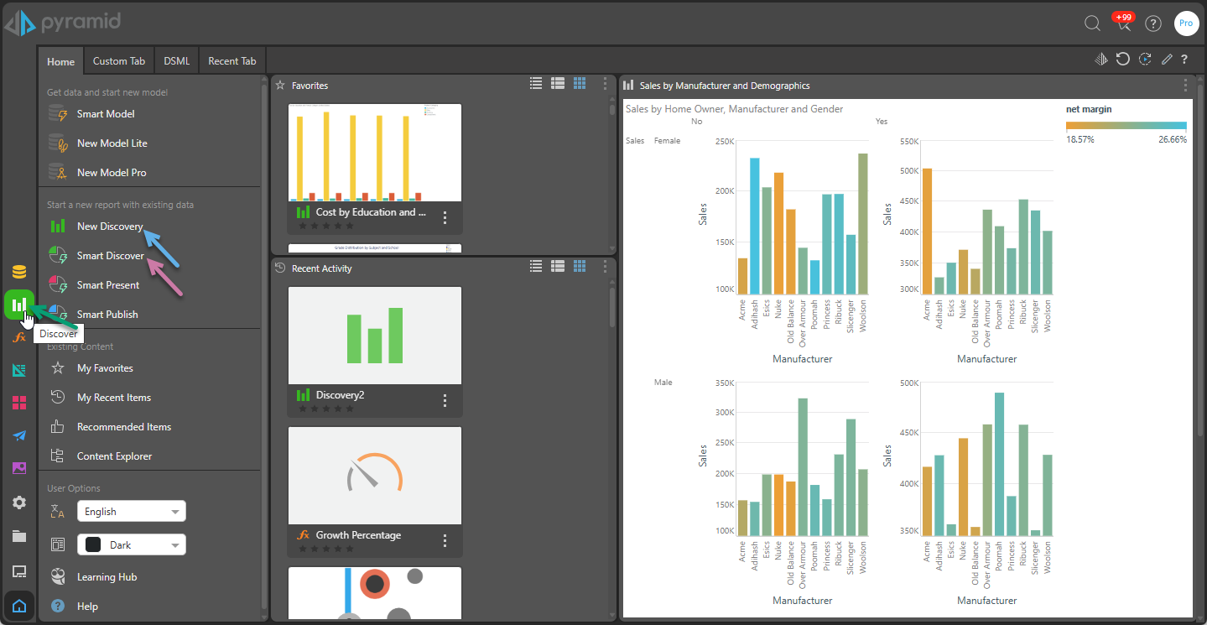Viewport: 1207px width, 625px height.
Task: Switch Favorites panel to simple list view
Action: pos(536,83)
